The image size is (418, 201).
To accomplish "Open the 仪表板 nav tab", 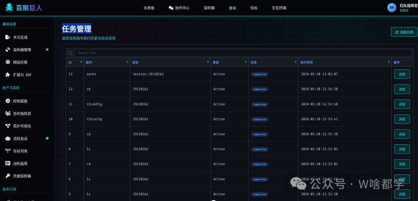I will [149, 8].
